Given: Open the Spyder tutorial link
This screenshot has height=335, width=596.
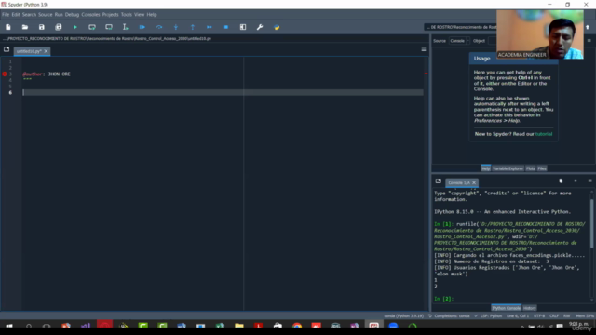Looking at the screenshot, I should 544,134.
